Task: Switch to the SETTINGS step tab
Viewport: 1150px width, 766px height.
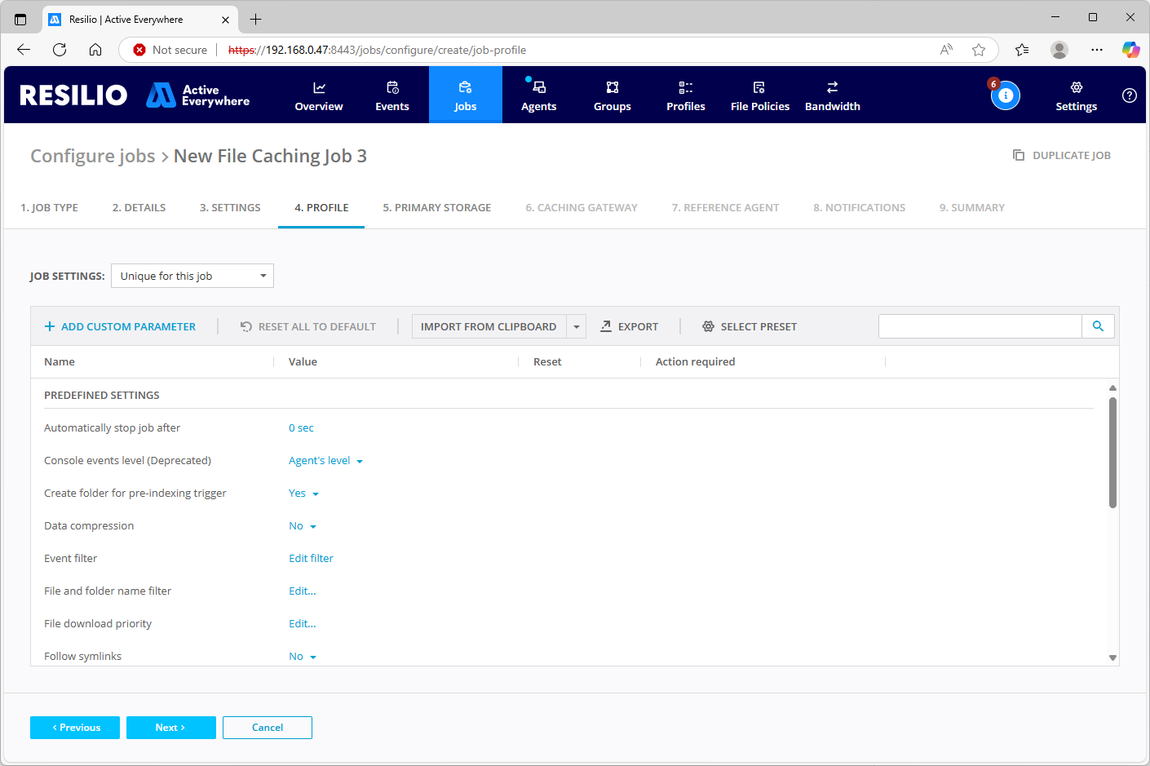Action: point(229,207)
